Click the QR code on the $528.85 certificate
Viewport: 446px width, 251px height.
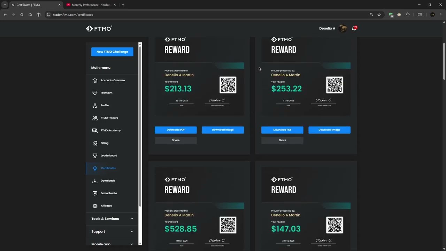(x=228, y=225)
